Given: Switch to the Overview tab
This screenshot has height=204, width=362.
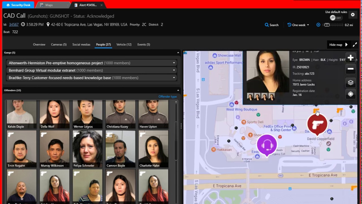Looking at the screenshot, I should point(39,44).
